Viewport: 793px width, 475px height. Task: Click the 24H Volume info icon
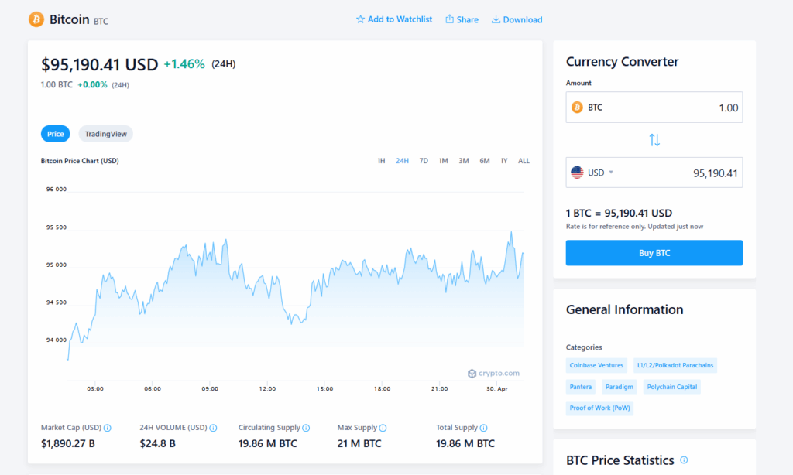214,428
